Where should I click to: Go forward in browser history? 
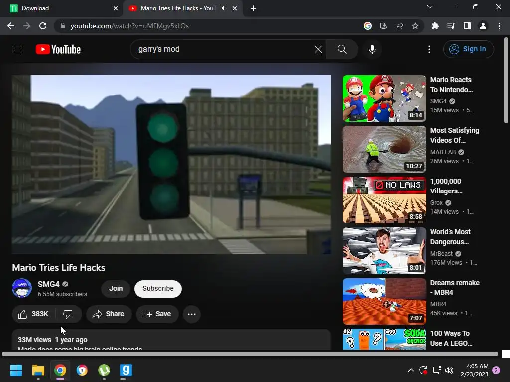click(27, 26)
